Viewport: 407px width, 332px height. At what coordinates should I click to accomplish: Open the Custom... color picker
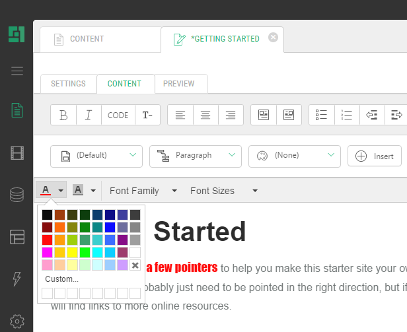[x=62, y=279]
